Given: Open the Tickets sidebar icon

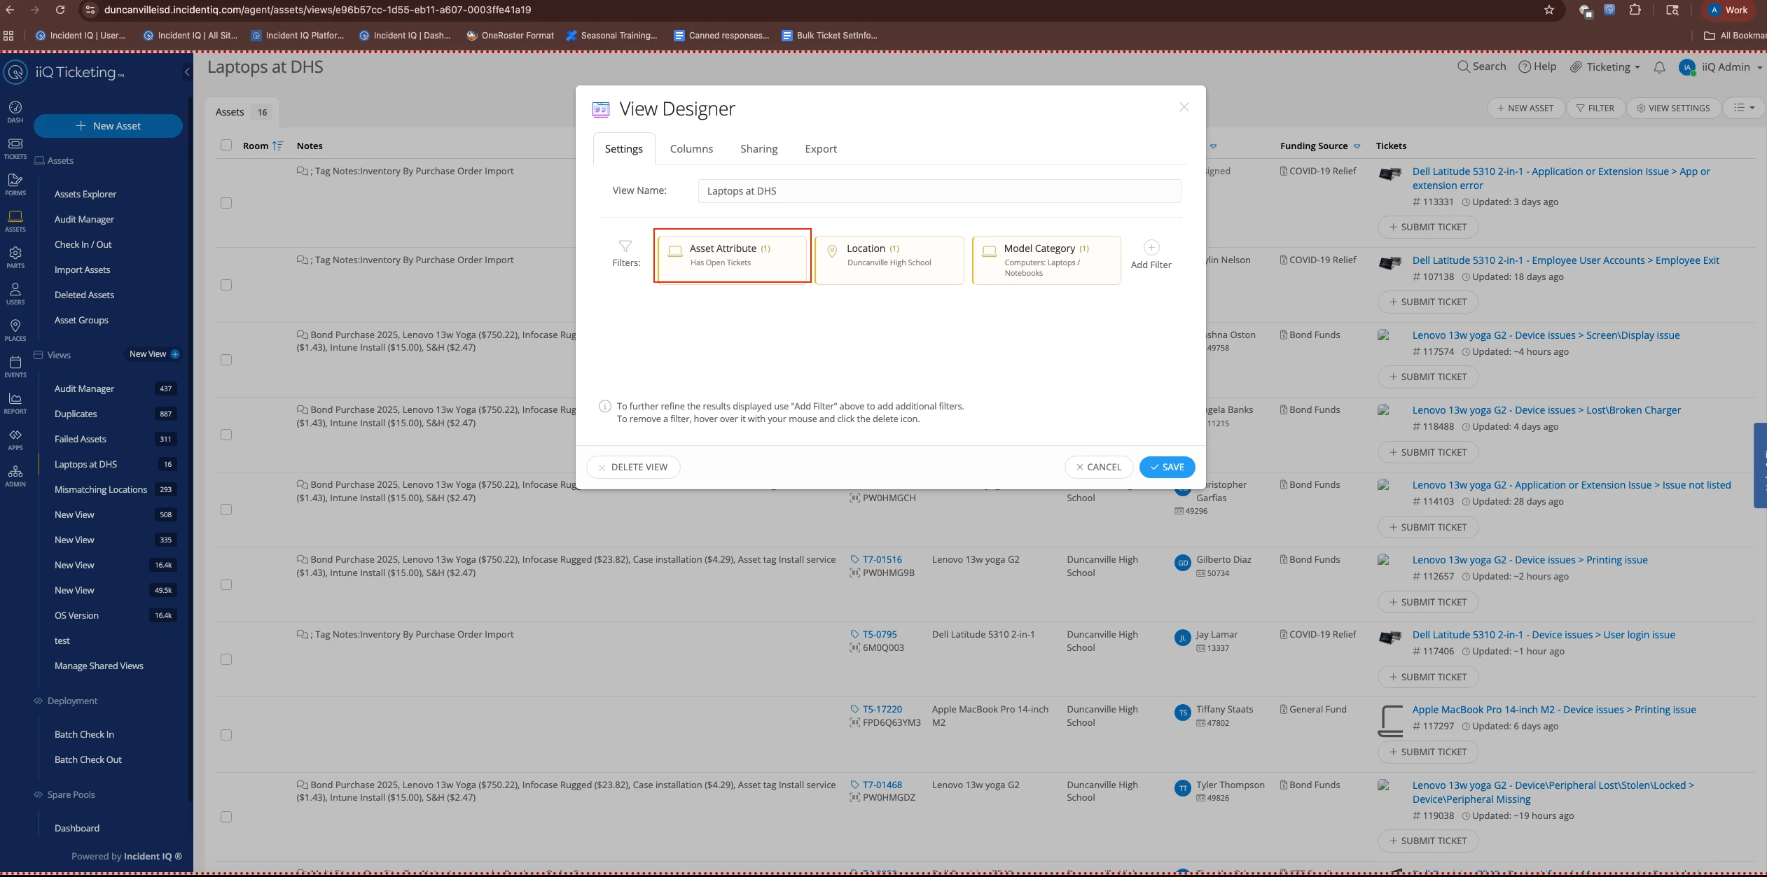Looking at the screenshot, I should pyautogui.click(x=15, y=148).
